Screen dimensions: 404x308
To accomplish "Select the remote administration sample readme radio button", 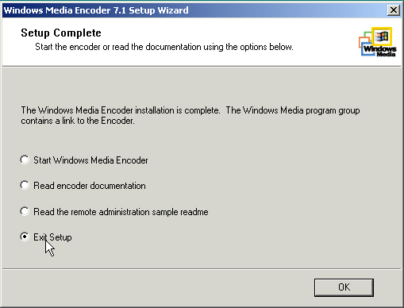I will pos(25,211).
